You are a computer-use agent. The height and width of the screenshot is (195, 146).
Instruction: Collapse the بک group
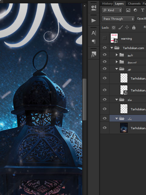click(x=116, y=119)
